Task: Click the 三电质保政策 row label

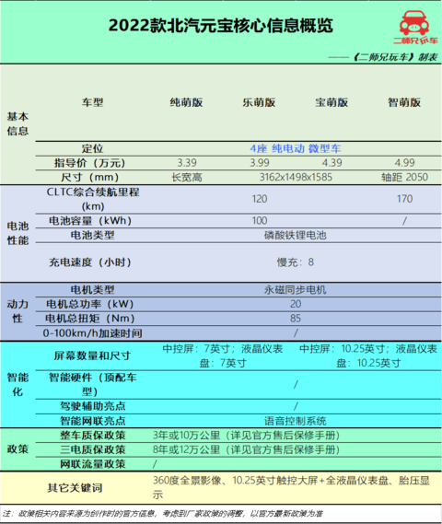Action: click(x=92, y=449)
